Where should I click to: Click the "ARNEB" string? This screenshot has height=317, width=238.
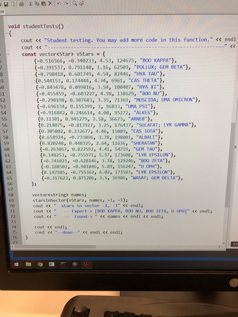pyautogui.click(x=138, y=119)
